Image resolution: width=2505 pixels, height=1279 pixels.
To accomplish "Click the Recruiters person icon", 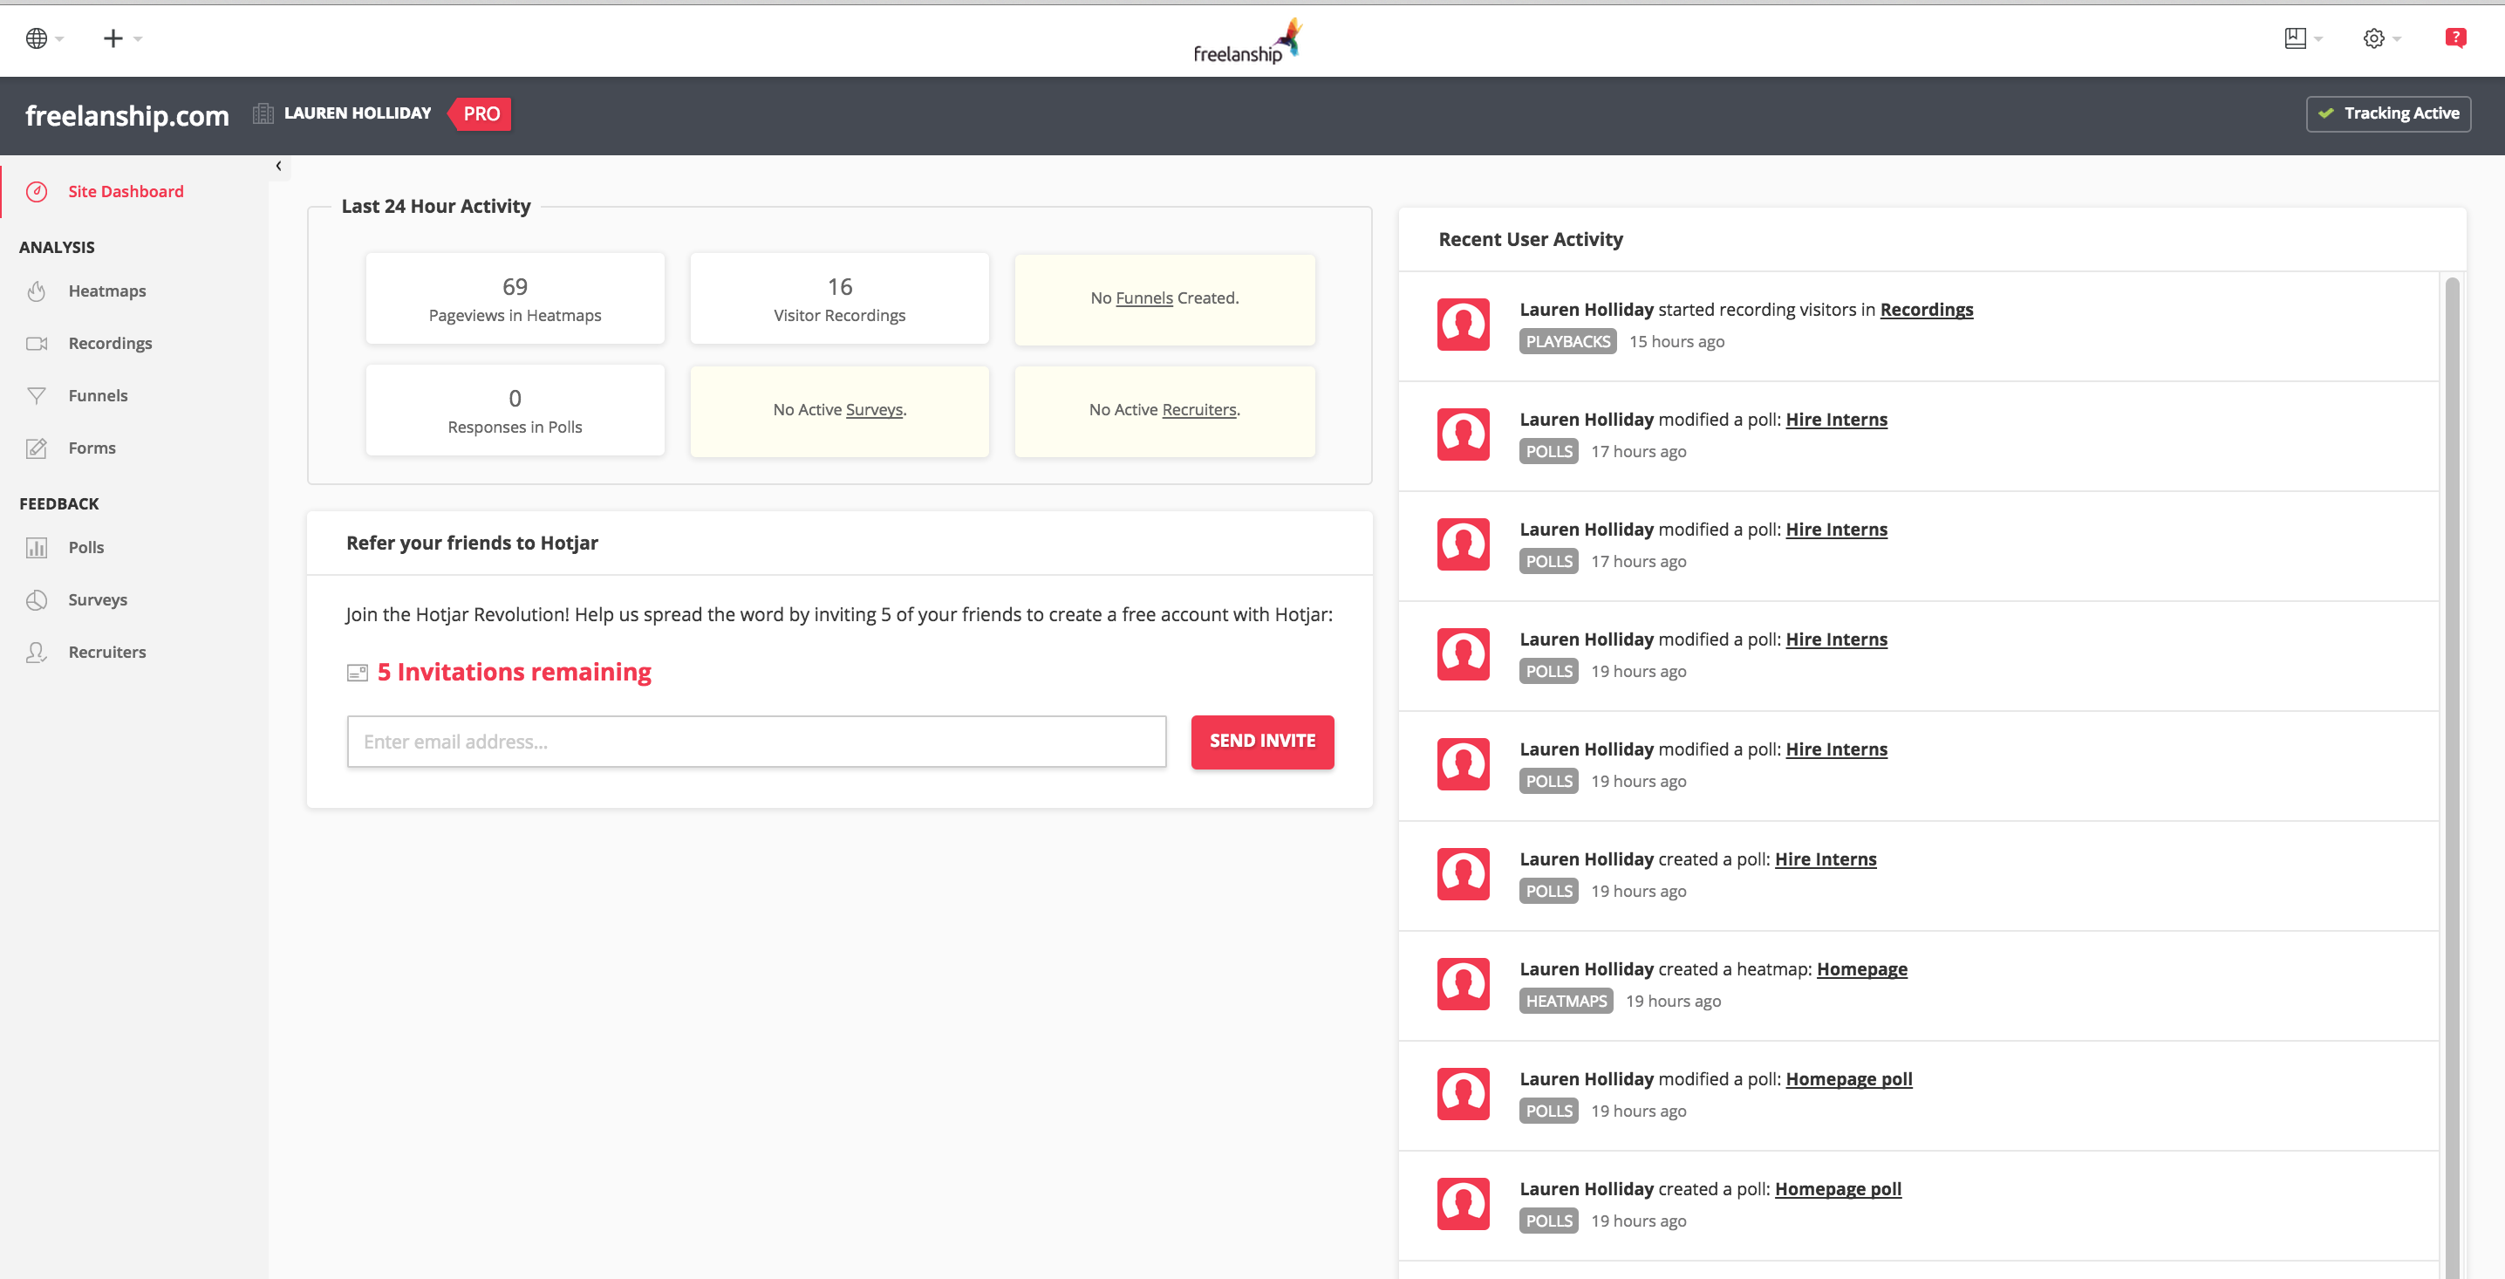I will 37,653.
